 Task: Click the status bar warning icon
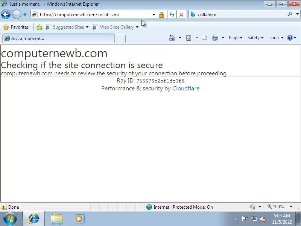(4, 207)
